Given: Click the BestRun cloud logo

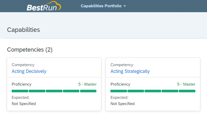Looking at the screenshot, I should (44, 6).
